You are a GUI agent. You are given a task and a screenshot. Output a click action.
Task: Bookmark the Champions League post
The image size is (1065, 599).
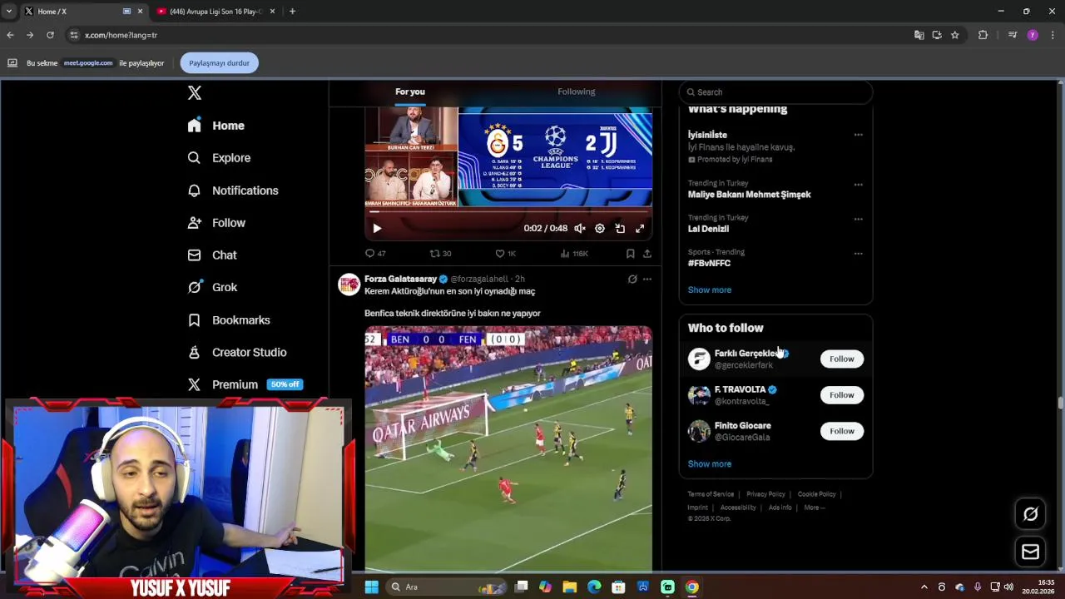631,254
